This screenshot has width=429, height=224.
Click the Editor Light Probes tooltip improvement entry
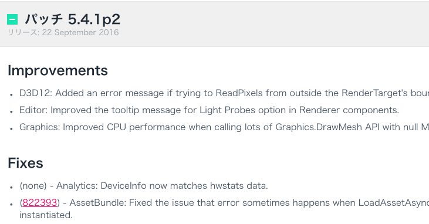click(x=209, y=110)
